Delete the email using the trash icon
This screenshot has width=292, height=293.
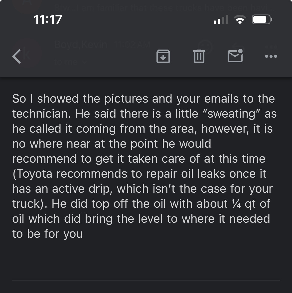pyautogui.click(x=199, y=56)
